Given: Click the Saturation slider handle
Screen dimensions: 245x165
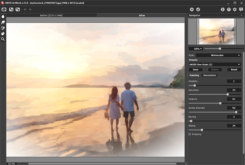Looking at the screenshot, I should 227,94.
